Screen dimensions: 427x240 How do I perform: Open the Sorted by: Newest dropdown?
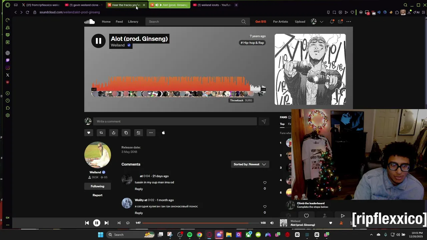(x=250, y=164)
